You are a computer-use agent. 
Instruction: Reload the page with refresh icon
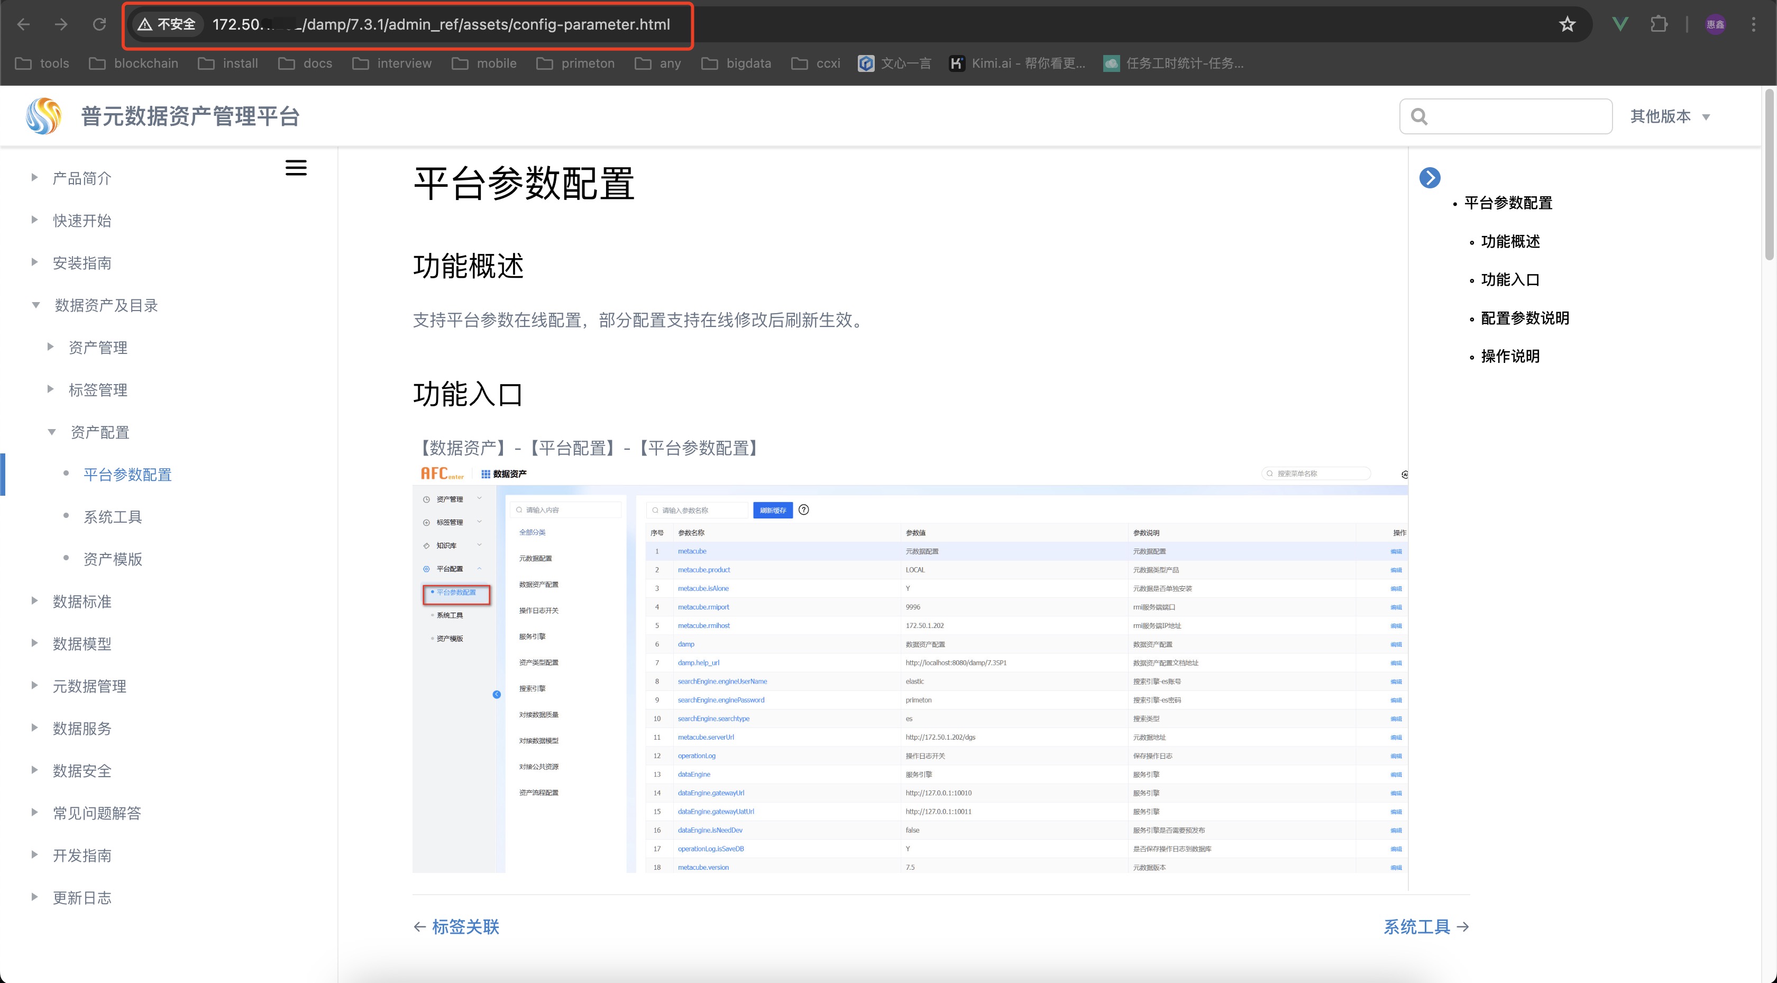click(x=99, y=24)
